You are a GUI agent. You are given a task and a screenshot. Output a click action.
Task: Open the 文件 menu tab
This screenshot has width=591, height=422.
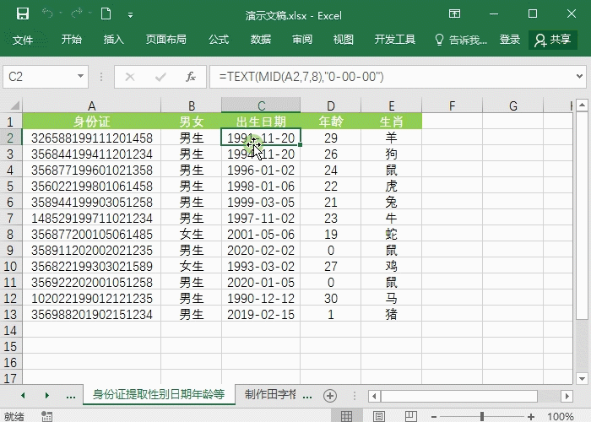pos(23,40)
